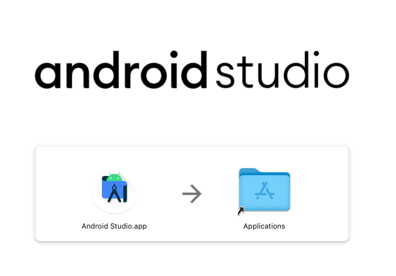Screen dimensions: 396x276
Task: Click the gray right-pointing arrow
Action: pyautogui.click(x=192, y=194)
